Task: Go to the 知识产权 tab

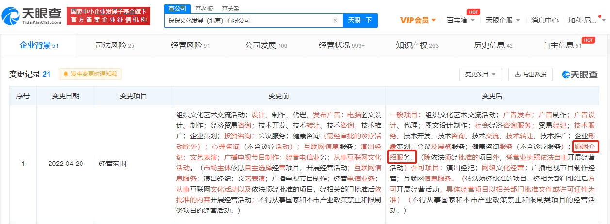Action: [x=417, y=45]
